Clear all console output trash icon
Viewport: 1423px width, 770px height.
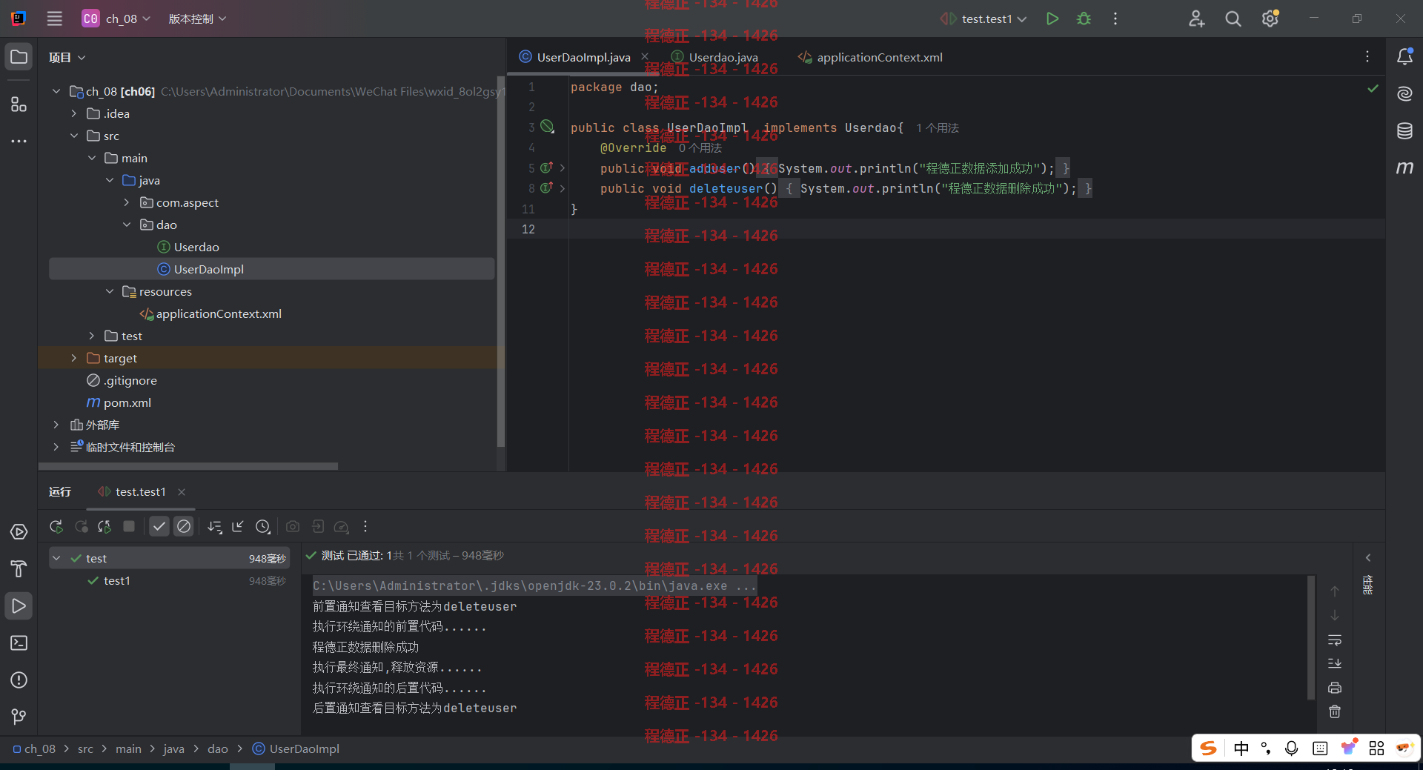click(x=1335, y=711)
